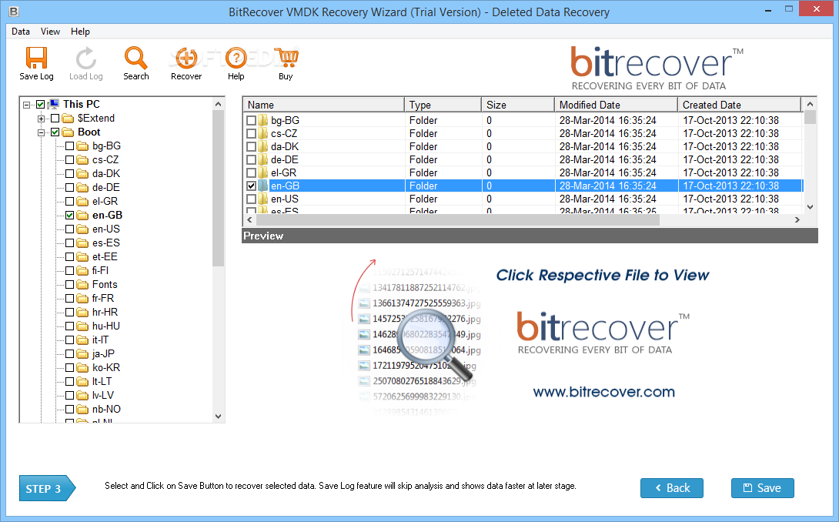Screen dimensions: 839x522
Task: Check the en-US checkbox in tree
Action: (x=69, y=229)
